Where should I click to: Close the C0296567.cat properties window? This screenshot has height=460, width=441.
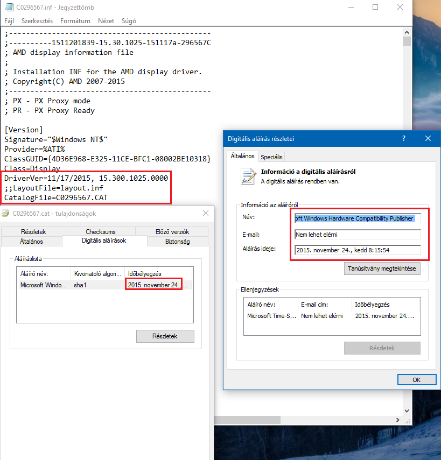206,213
